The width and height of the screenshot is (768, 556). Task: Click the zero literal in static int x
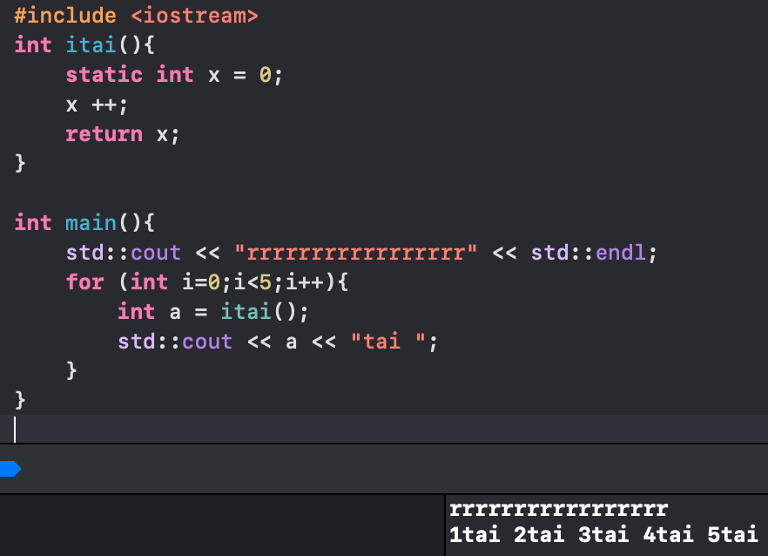click(x=265, y=75)
